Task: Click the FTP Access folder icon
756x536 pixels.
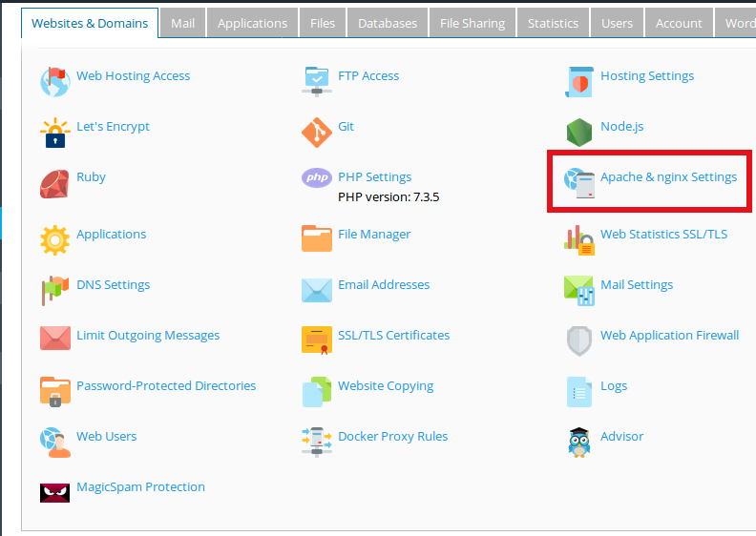Action: [317, 82]
